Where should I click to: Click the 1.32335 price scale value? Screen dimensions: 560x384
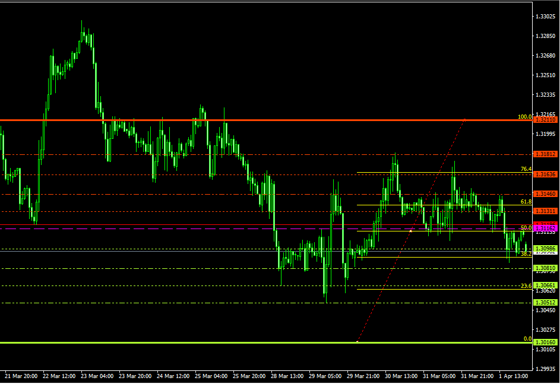tap(546, 95)
